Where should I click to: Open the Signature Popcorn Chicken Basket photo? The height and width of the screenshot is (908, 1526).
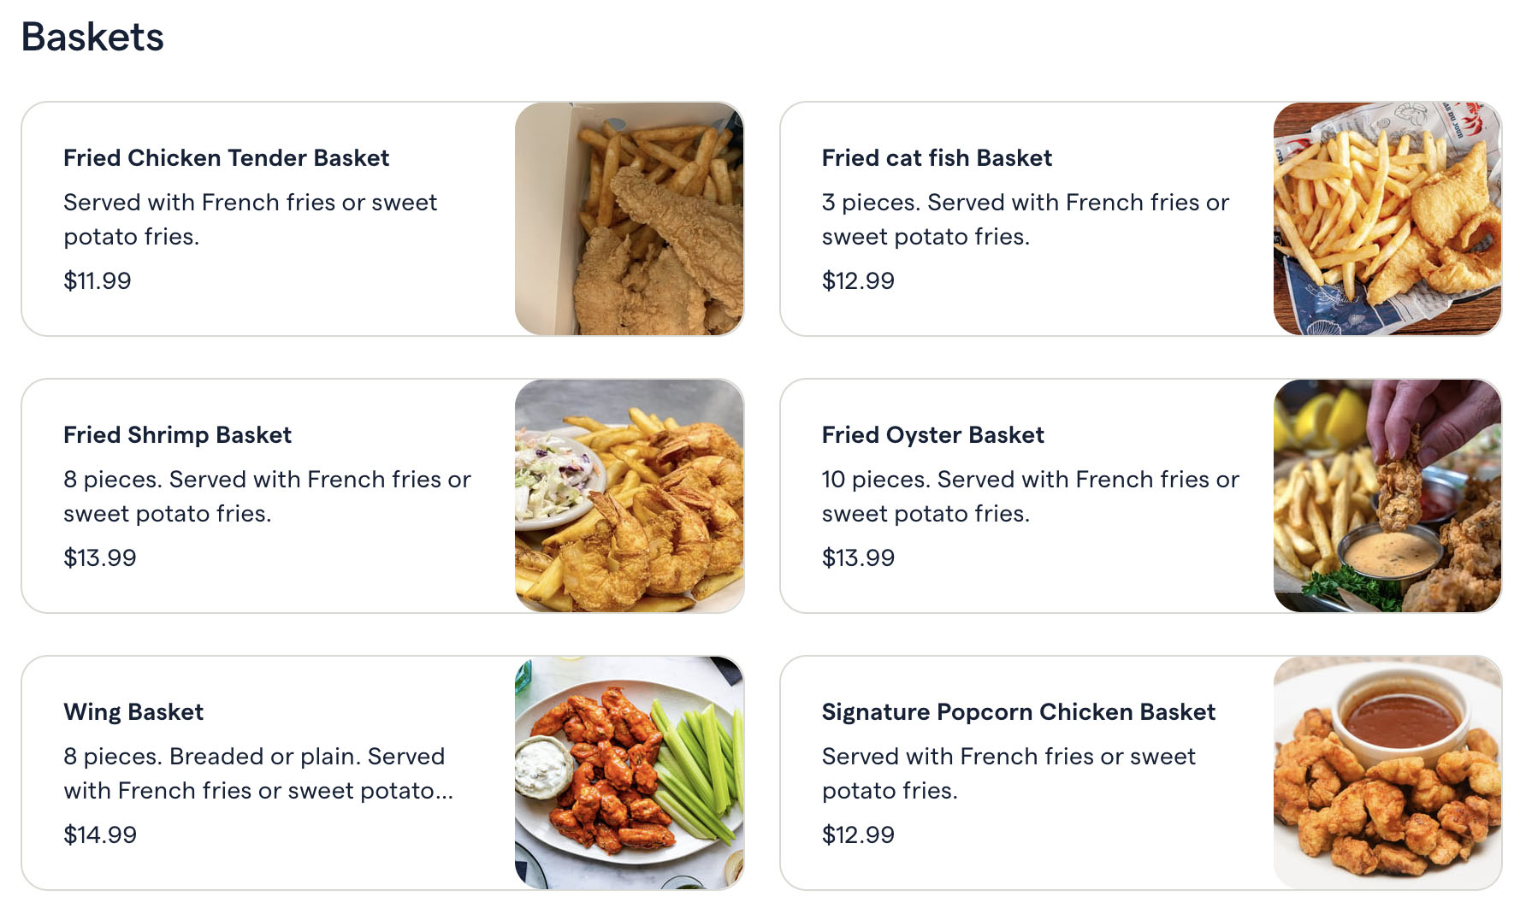point(1387,773)
